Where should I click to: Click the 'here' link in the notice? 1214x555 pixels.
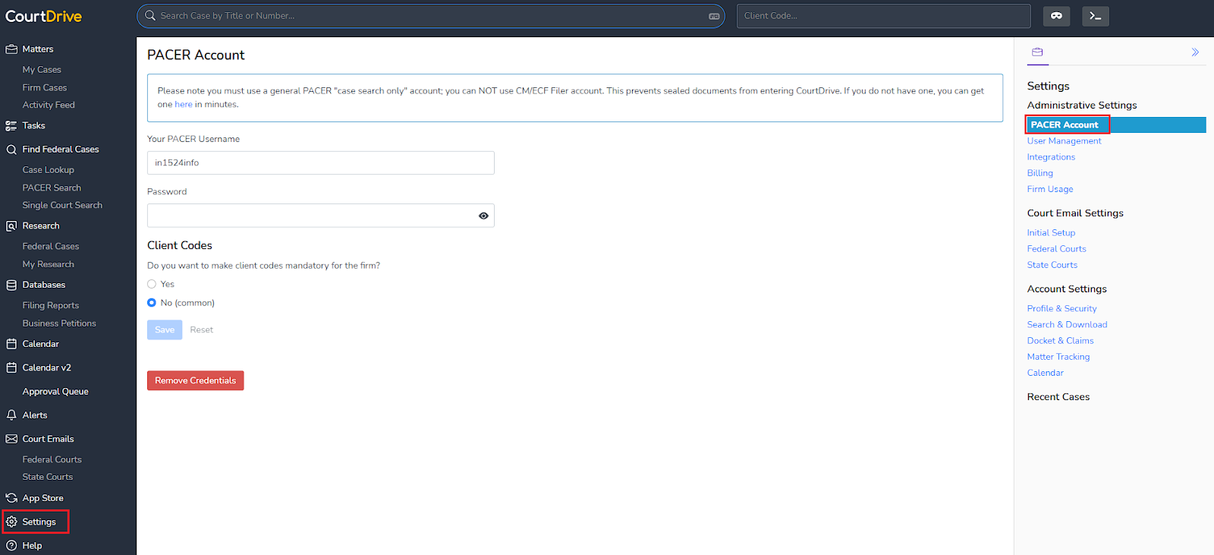(x=184, y=105)
